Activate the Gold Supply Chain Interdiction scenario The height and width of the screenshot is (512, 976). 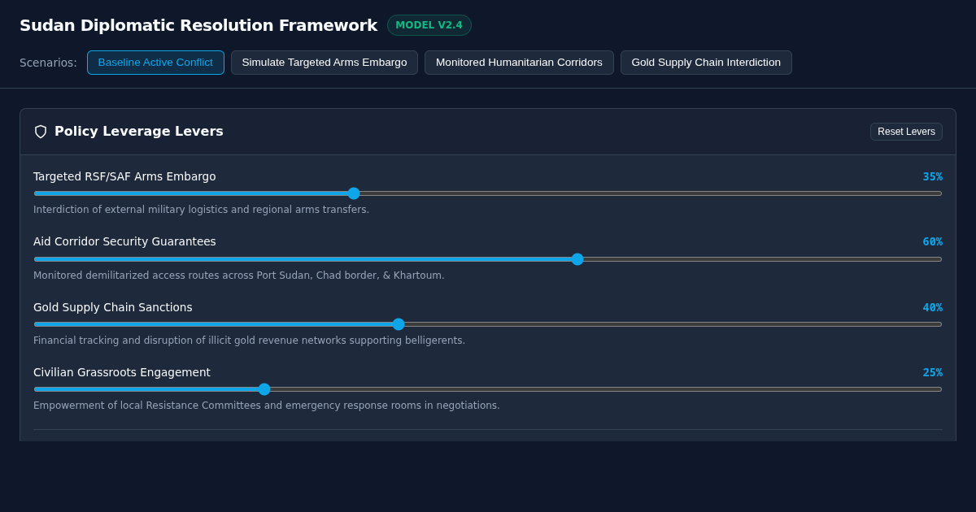click(706, 63)
